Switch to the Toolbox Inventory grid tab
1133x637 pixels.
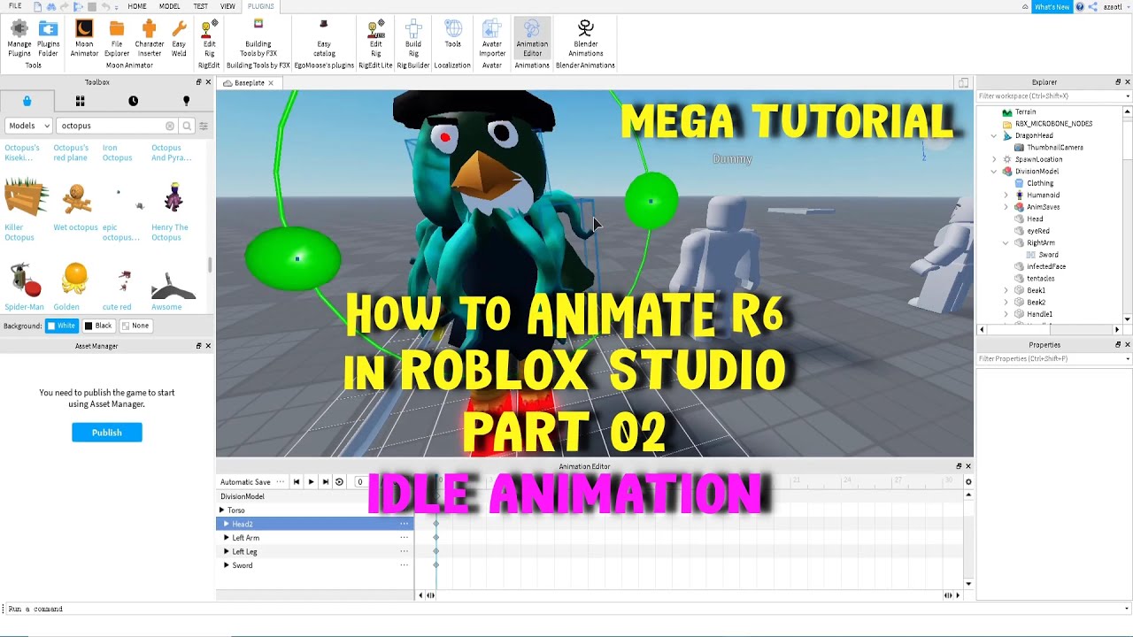(80, 101)
